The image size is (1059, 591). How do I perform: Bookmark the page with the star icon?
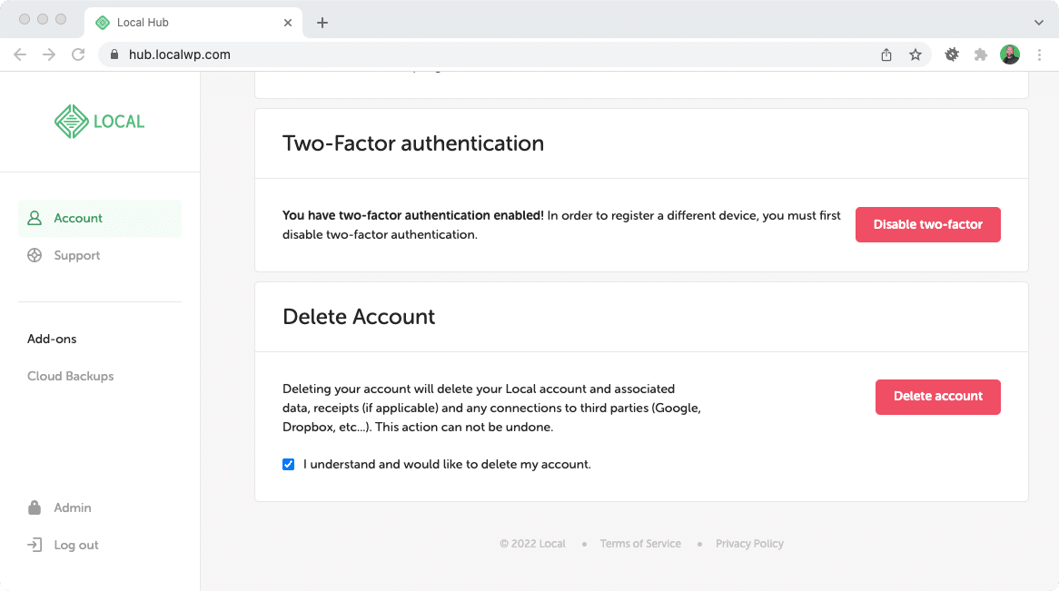915,54
